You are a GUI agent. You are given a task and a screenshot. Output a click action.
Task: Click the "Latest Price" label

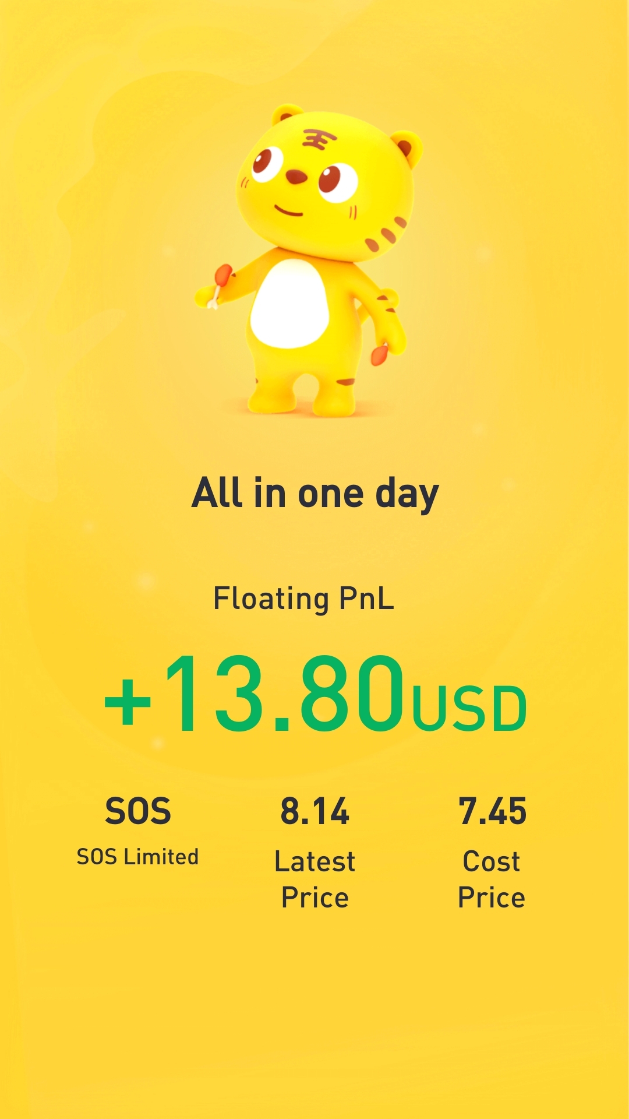pos(315,879)
